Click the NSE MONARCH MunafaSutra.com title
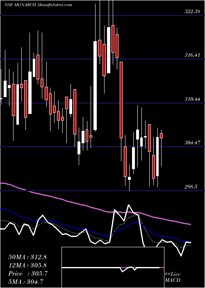Screen dimensions: 205x288 tap(38, 5)
